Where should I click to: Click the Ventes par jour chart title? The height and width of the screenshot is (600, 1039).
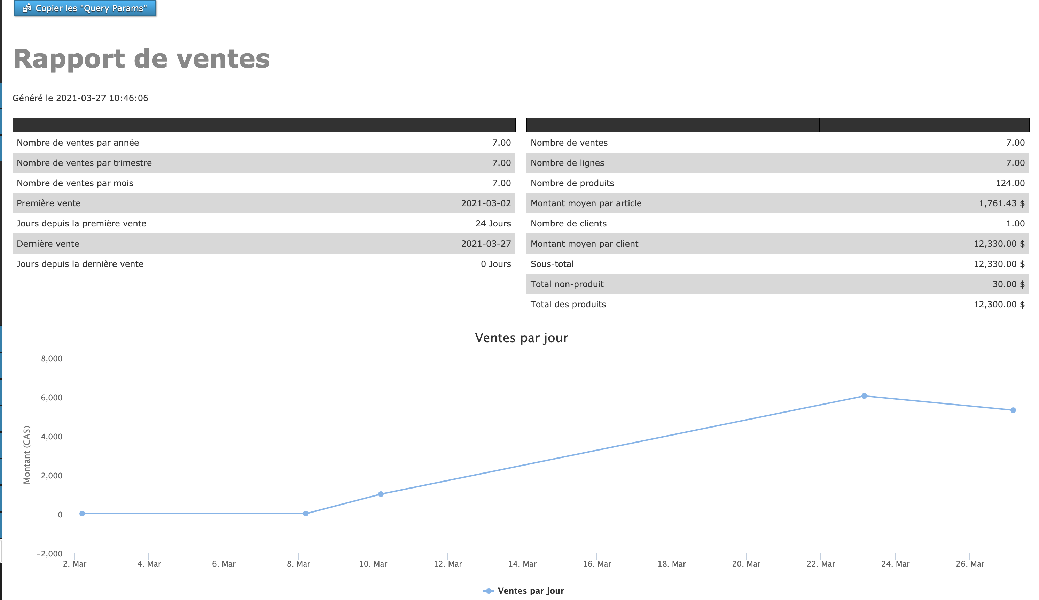521,338
